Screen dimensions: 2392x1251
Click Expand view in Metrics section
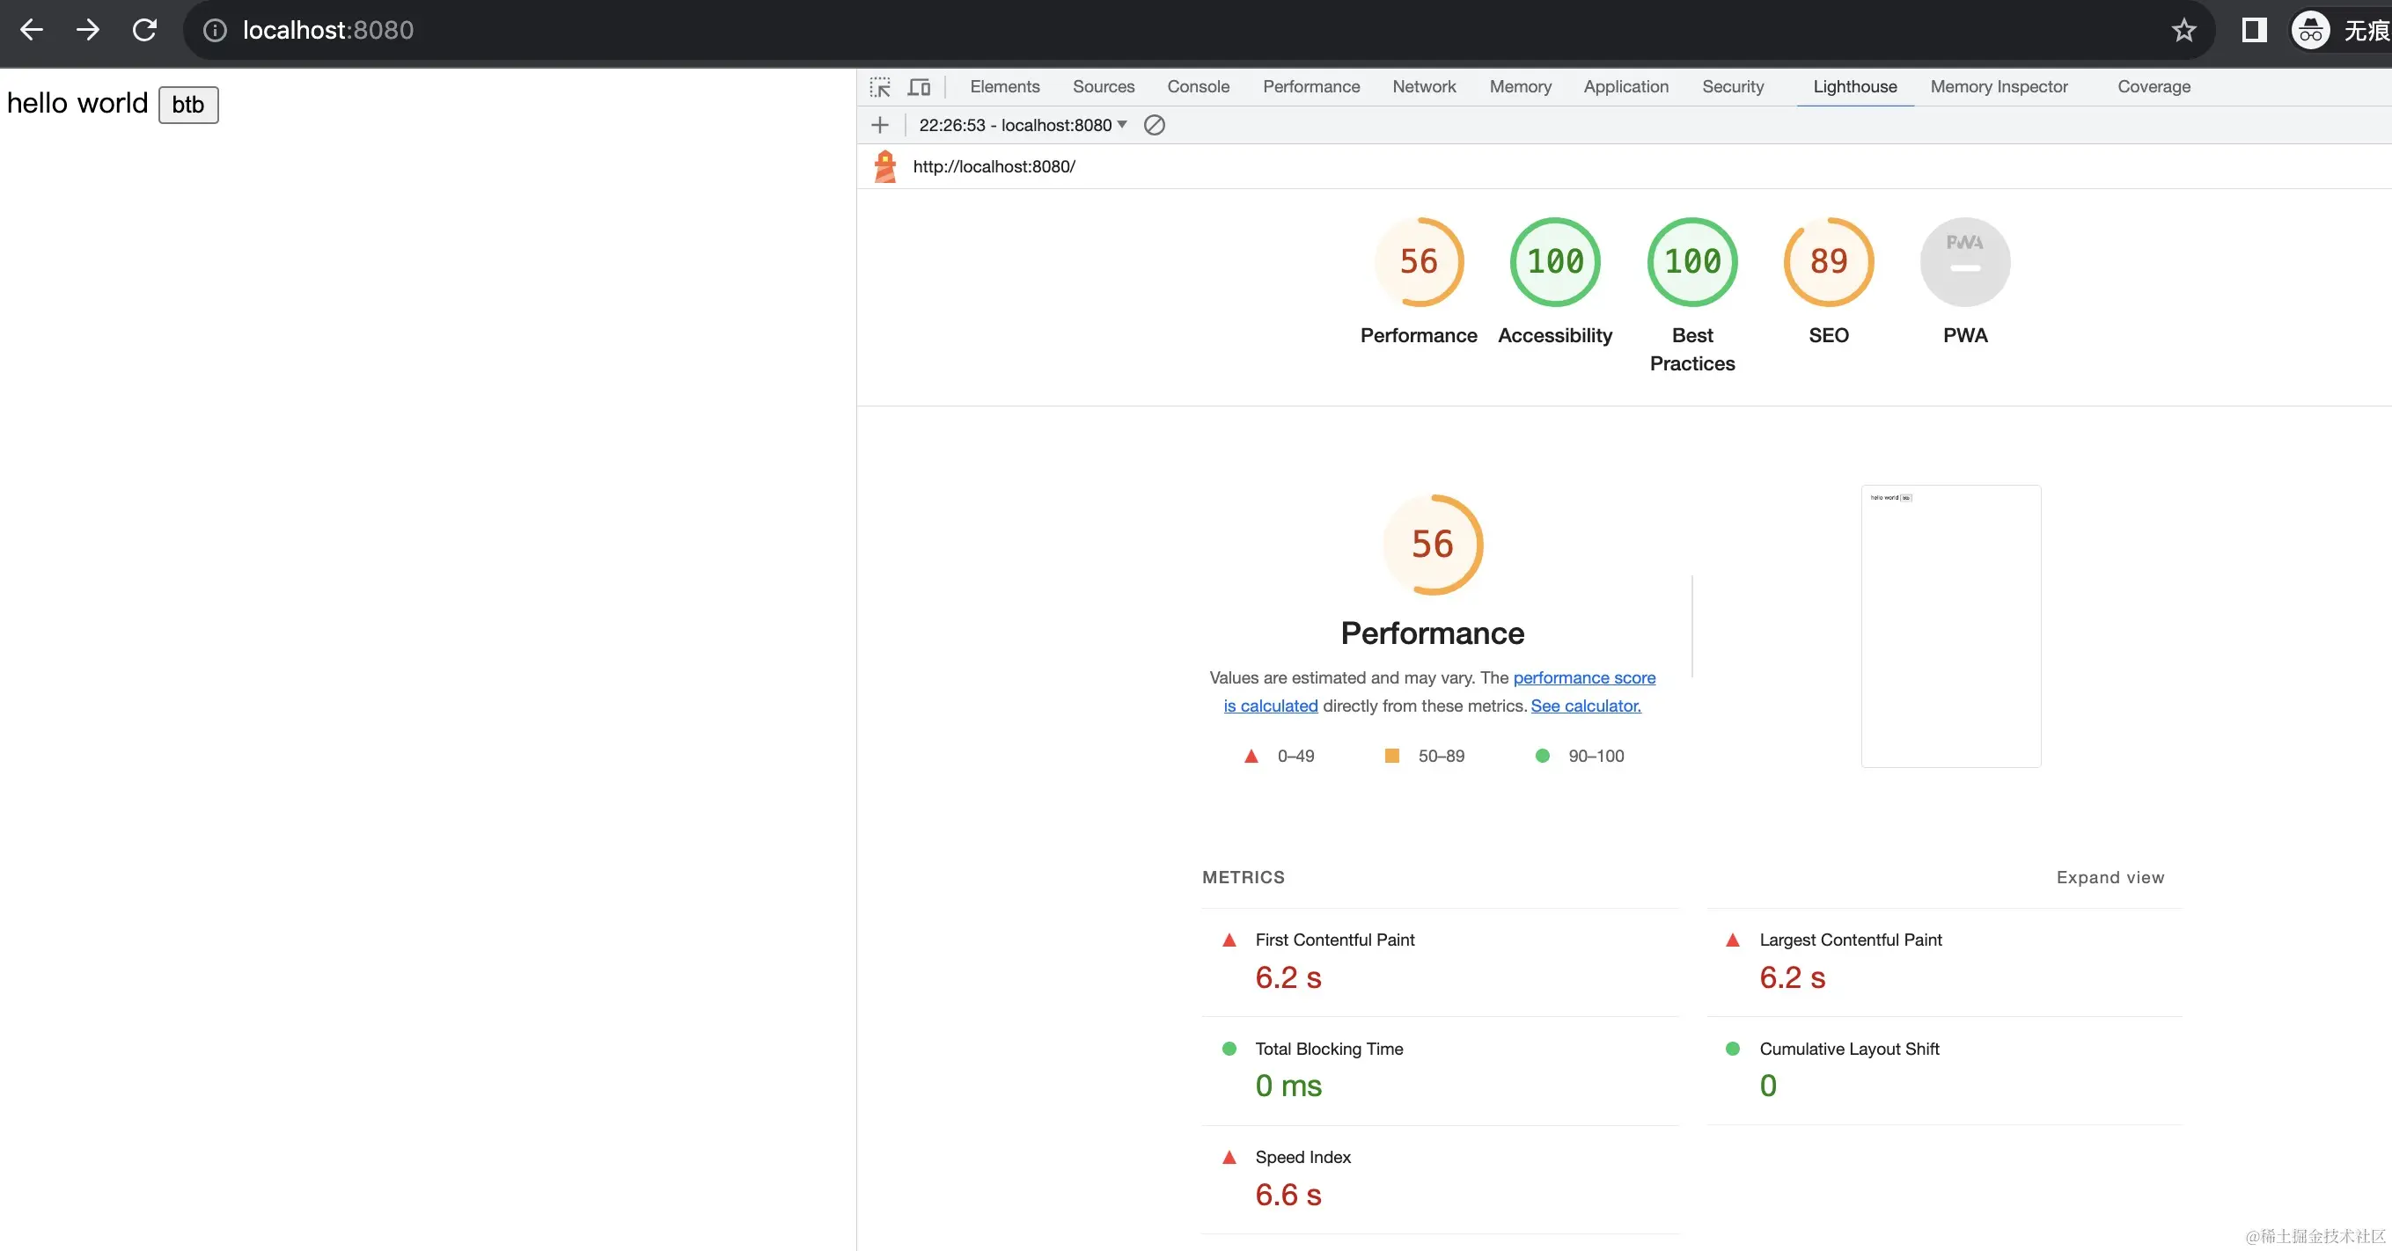click(x=2110, y=878)
